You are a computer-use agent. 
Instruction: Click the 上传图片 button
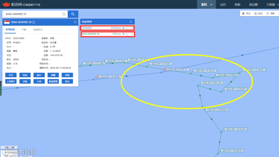click(11, 81)
